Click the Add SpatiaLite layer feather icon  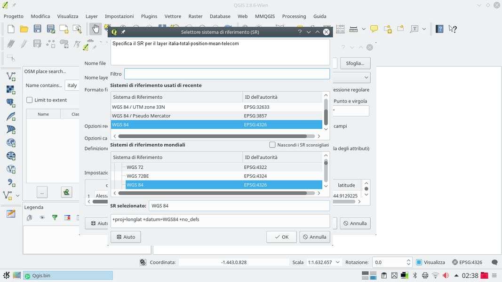point(10,117)
